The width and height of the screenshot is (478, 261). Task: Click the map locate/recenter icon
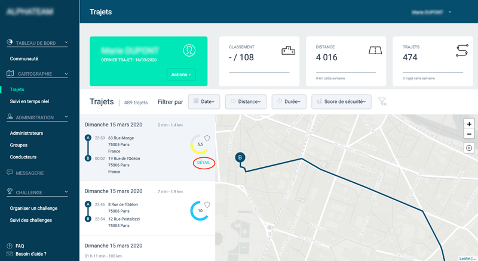469,148
